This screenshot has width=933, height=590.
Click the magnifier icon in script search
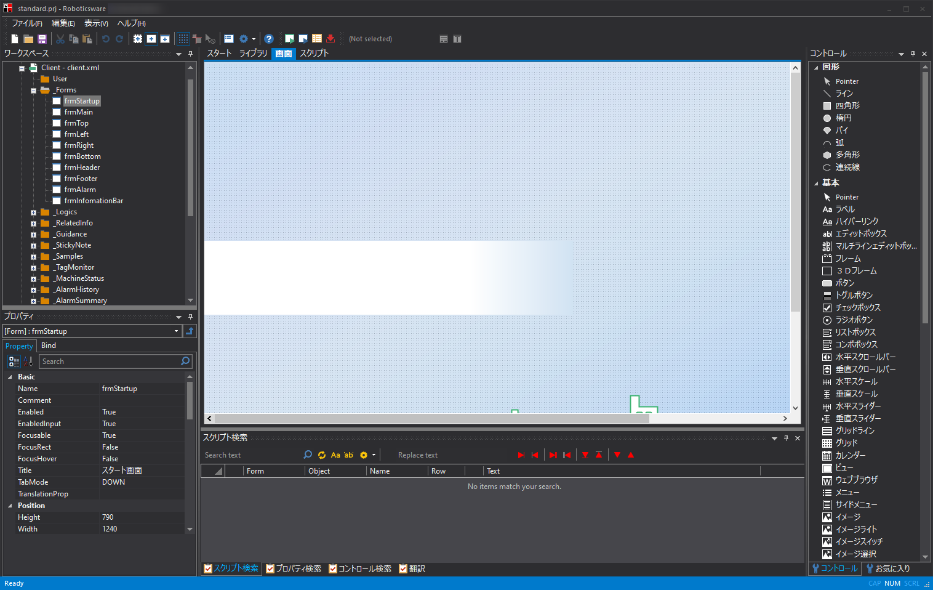click(x=308, y=455)
